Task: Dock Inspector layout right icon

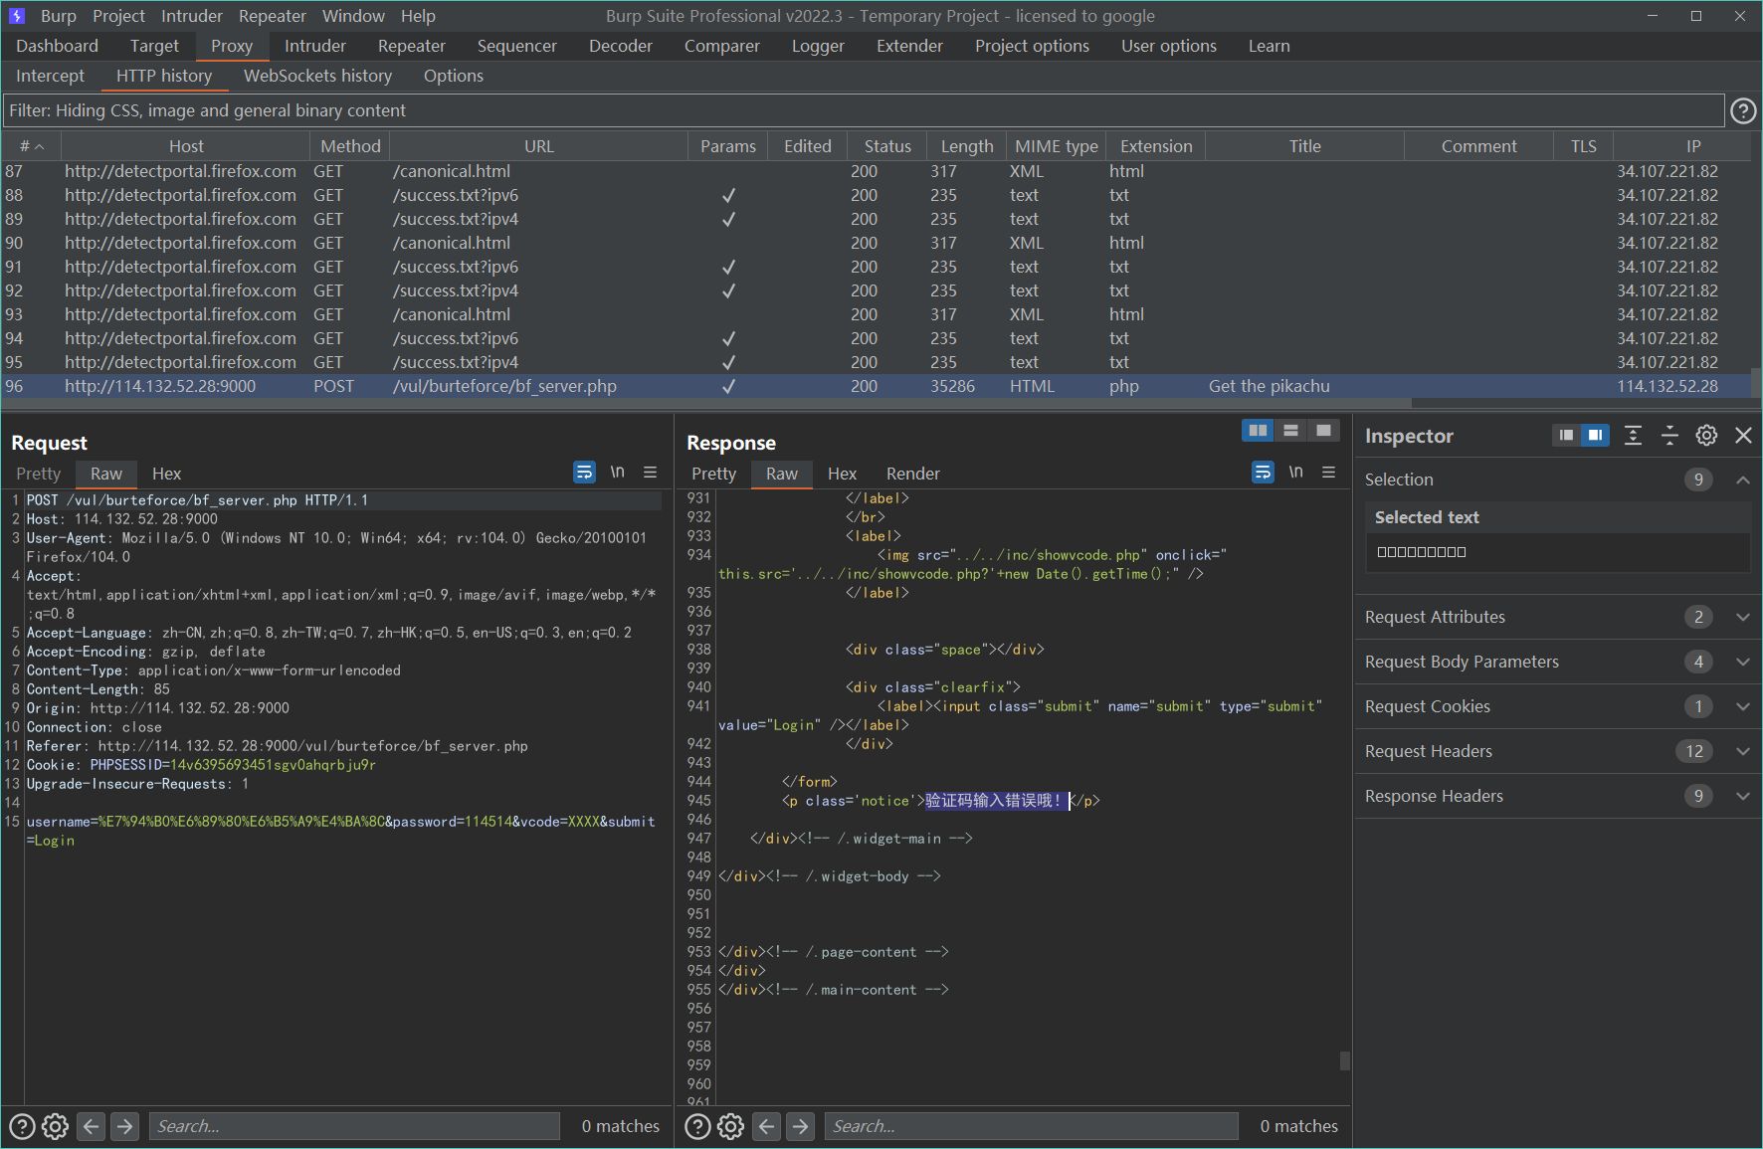Action: (1595, 435)
